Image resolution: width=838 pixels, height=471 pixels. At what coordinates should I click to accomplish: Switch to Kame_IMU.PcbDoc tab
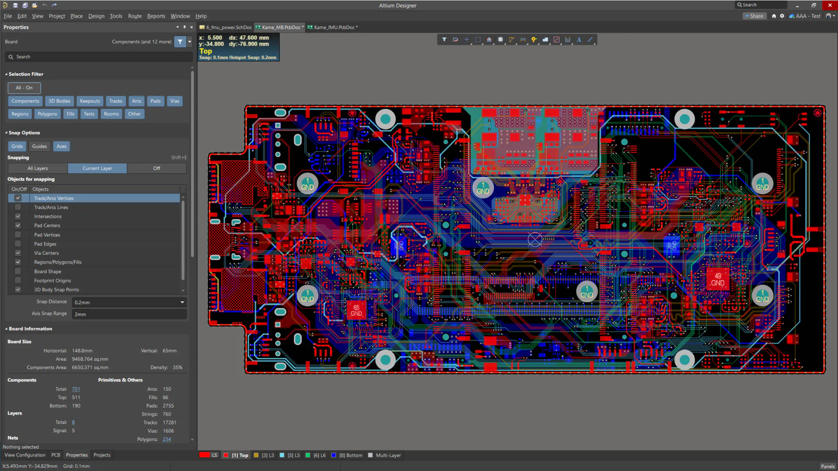coord(333,27)
